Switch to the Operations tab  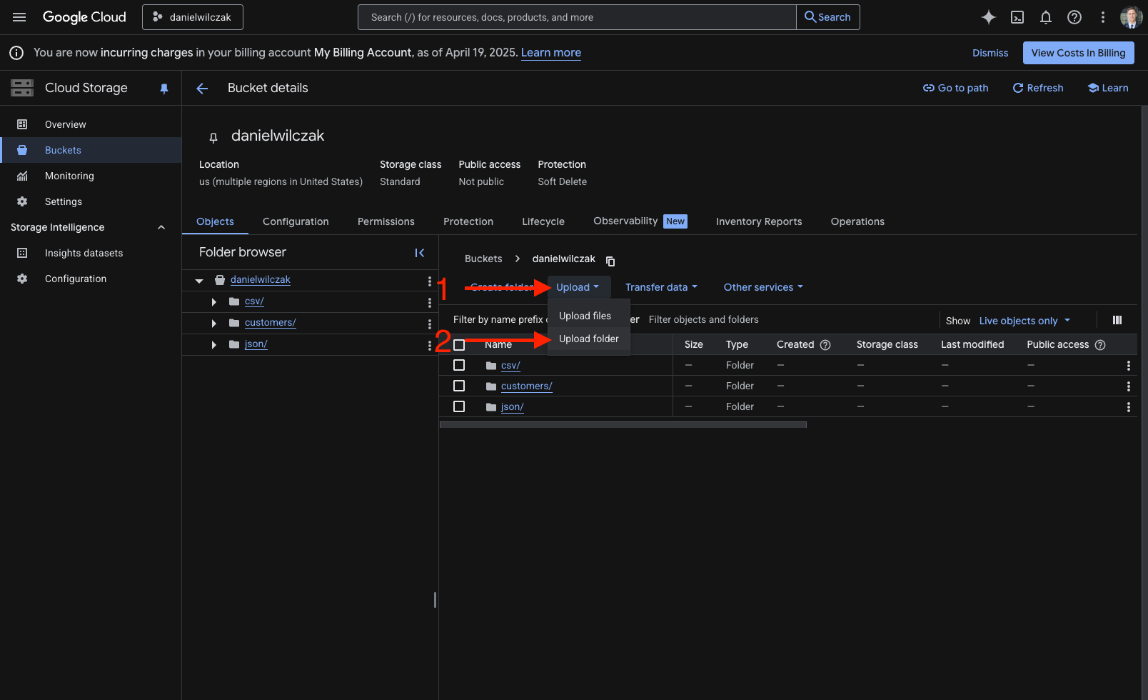(x=857, y=221)
